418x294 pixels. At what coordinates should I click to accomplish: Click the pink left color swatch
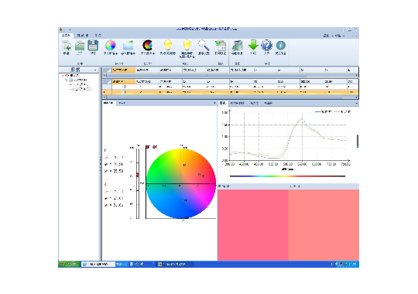point(253,224)
